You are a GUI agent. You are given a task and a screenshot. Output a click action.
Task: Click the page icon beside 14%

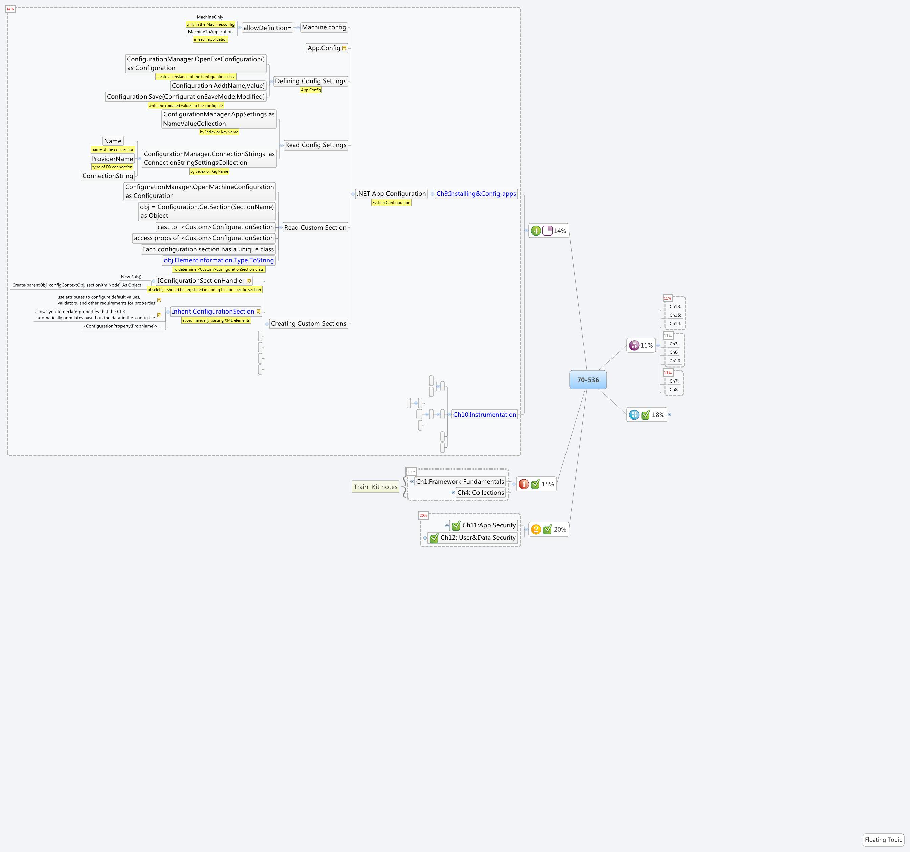548,231
